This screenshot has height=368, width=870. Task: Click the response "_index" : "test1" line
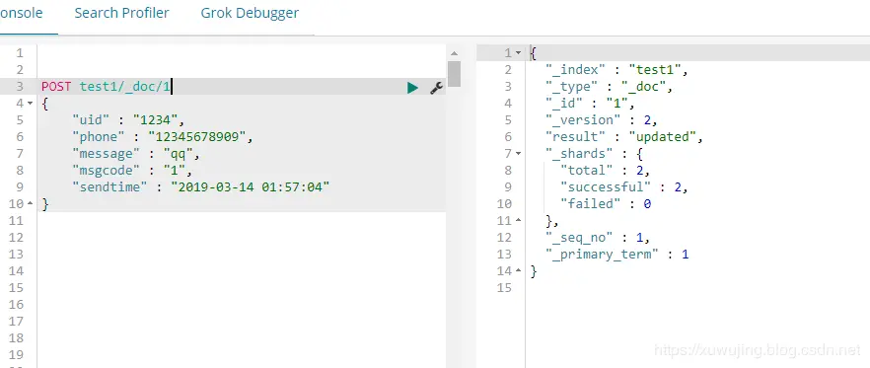(617, 70)
